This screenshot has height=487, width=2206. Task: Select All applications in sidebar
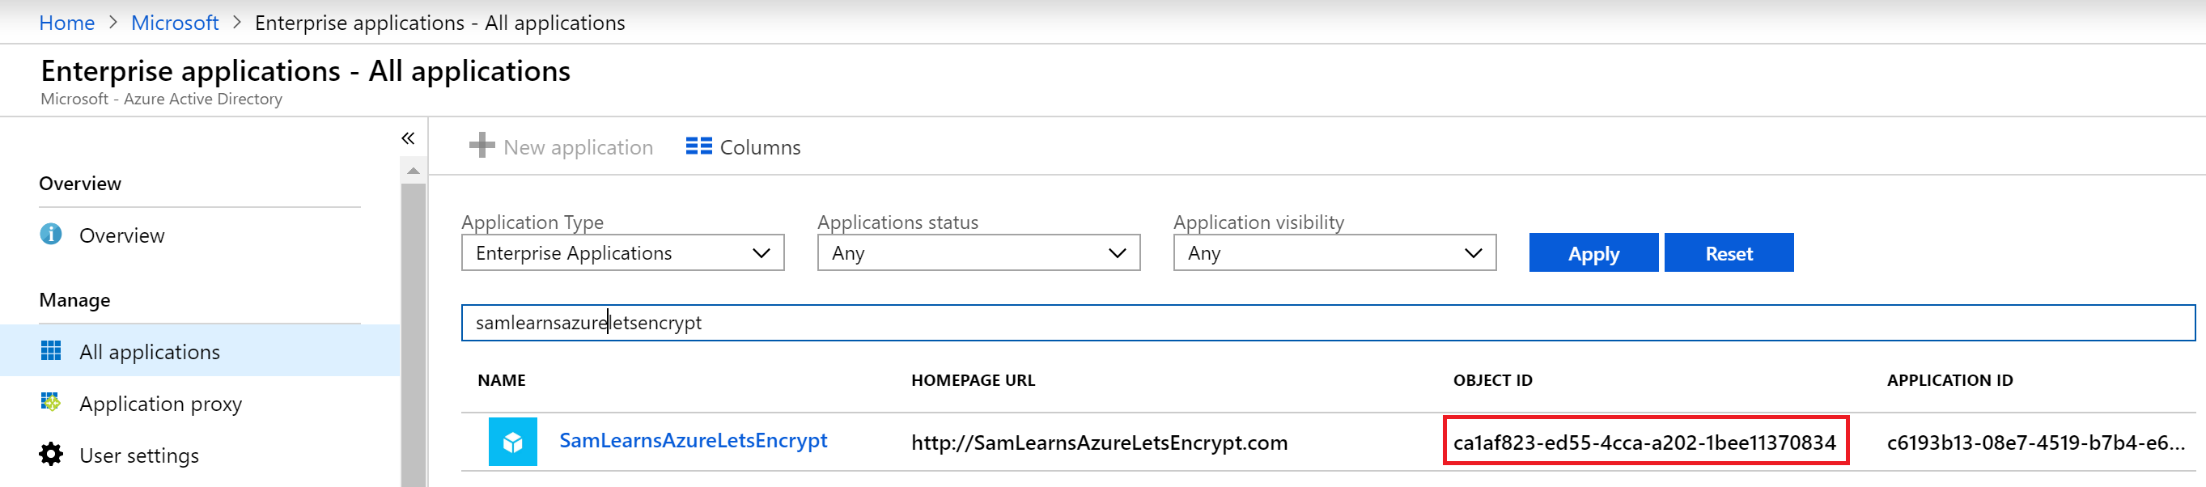point(150,352)
